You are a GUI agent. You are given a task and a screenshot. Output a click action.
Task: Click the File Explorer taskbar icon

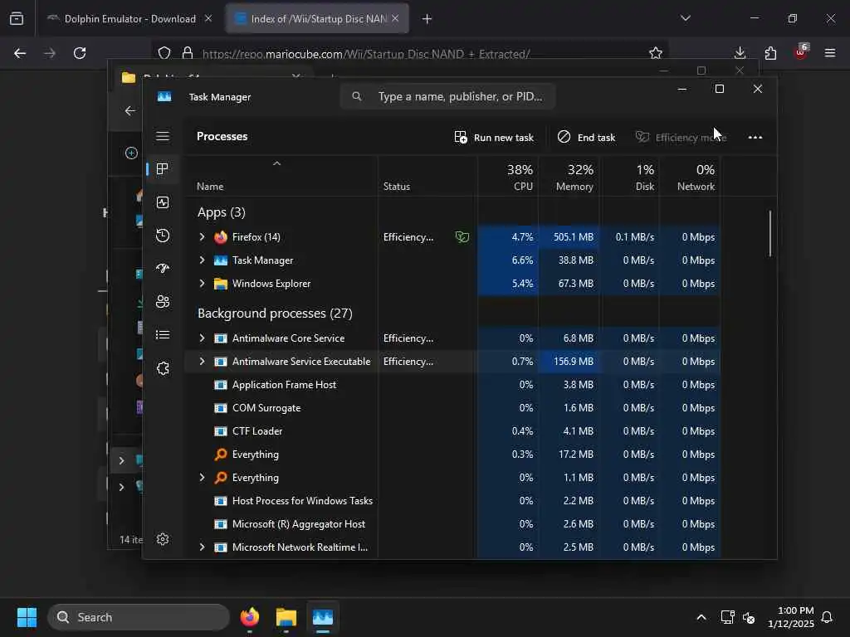pyautogui.click(x=286, y=617)
